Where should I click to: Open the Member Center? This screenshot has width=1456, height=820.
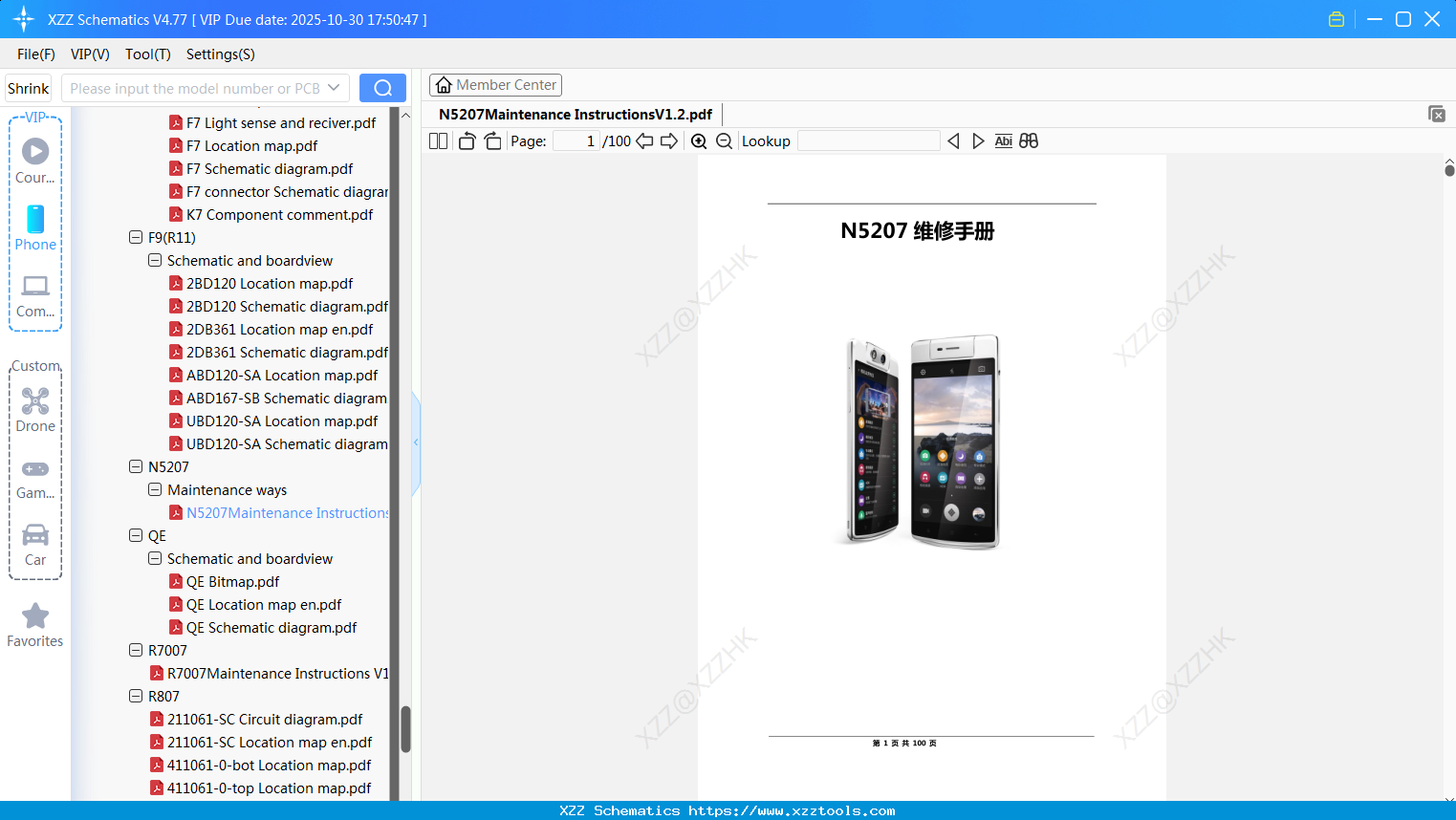[x=495, y=85]
